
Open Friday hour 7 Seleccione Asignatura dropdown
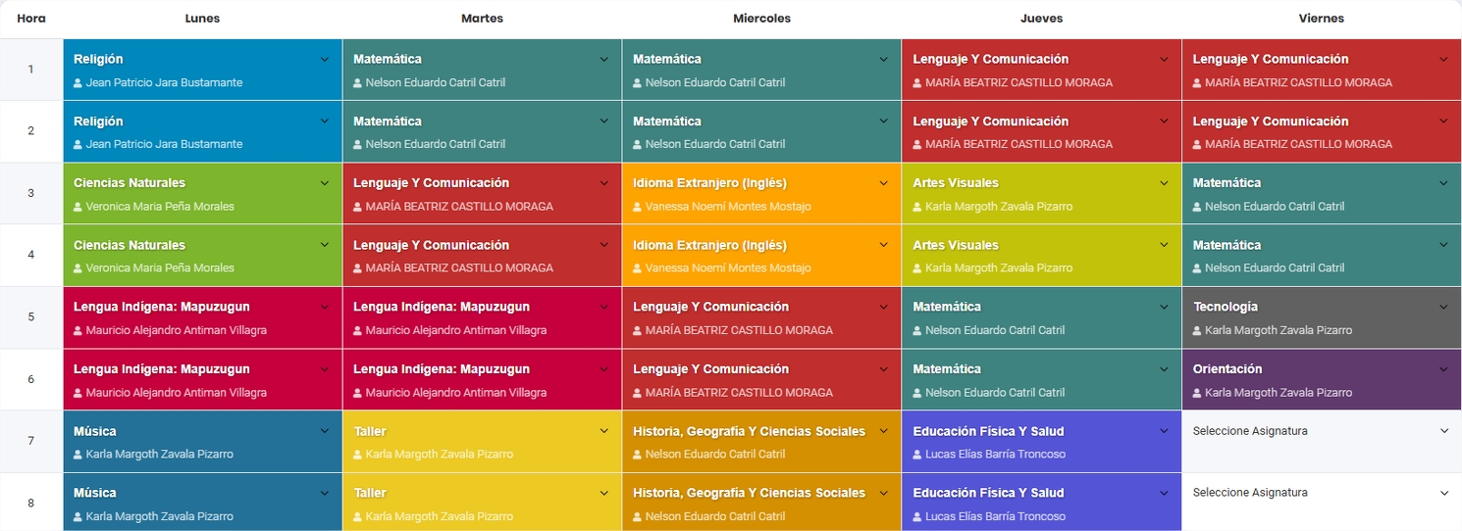coord(1320,431)
